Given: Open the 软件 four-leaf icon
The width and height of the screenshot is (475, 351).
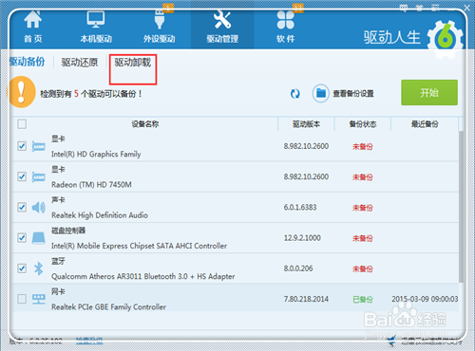Looking at the screenshot, I should coord(285,20).
